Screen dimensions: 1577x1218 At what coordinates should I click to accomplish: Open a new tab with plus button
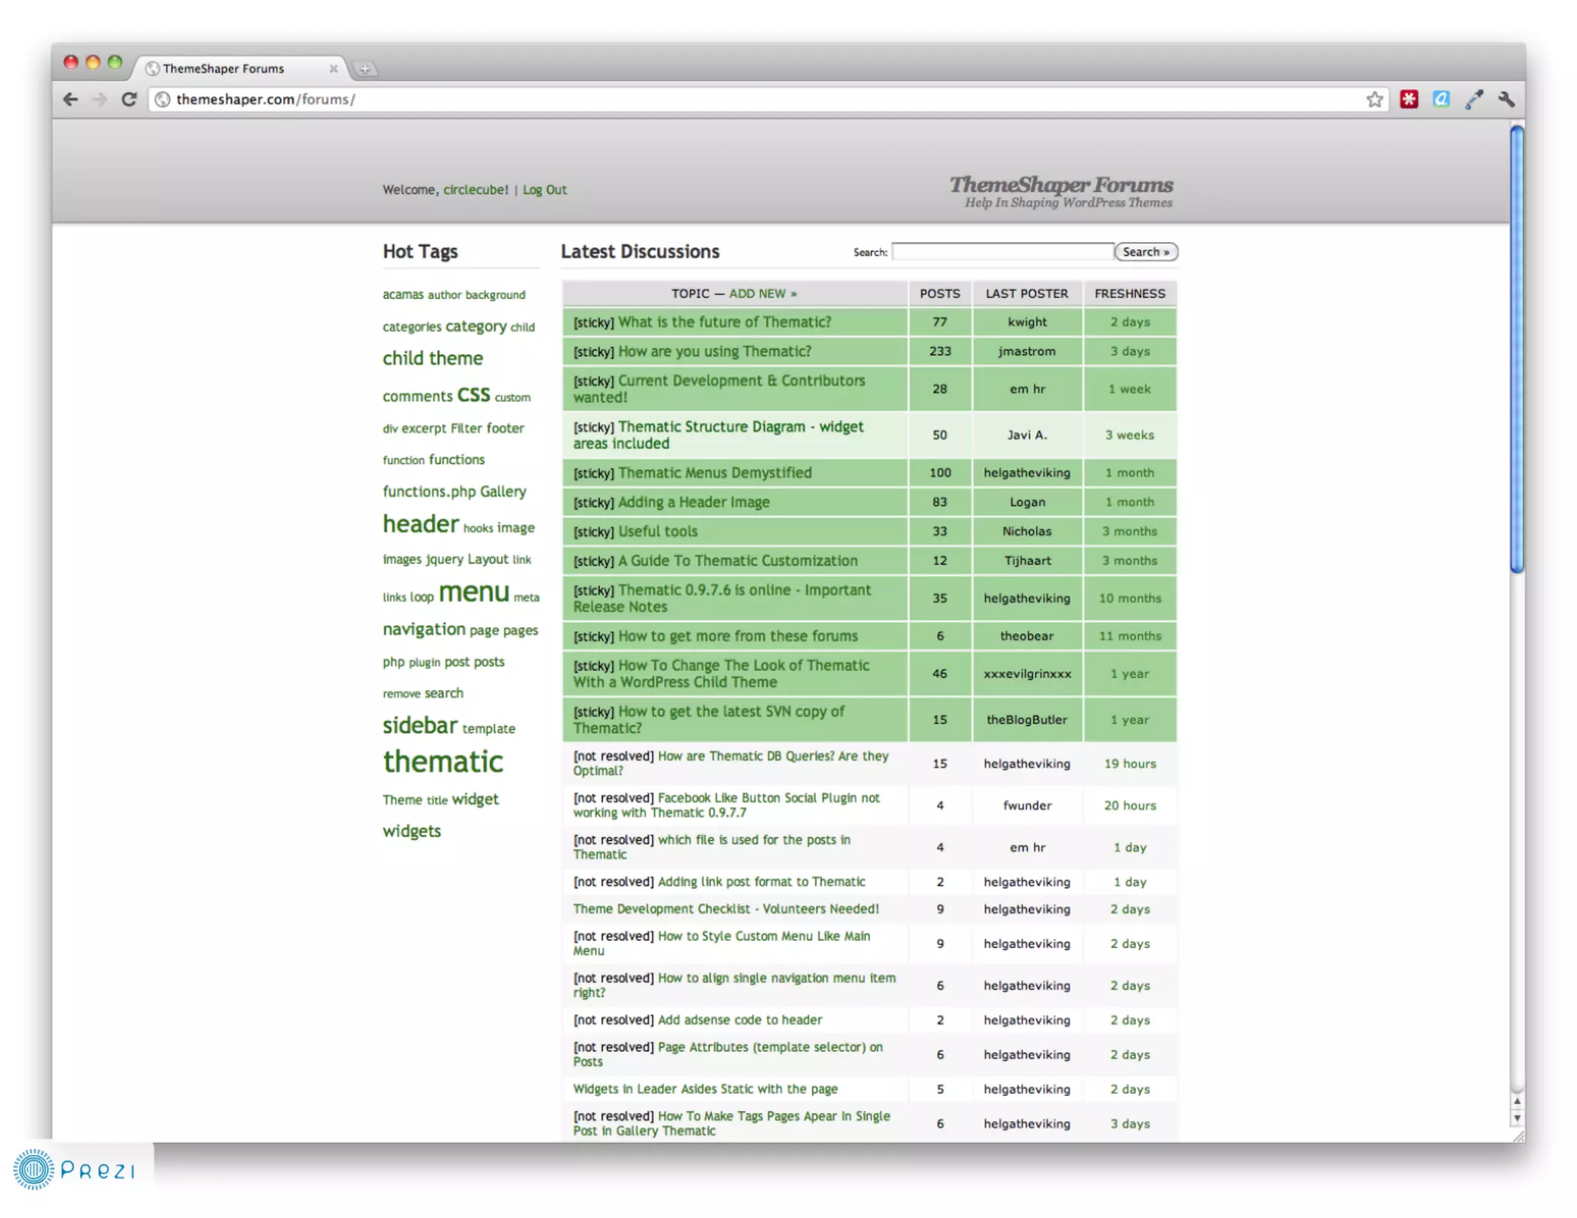click(x=365, y=69)
